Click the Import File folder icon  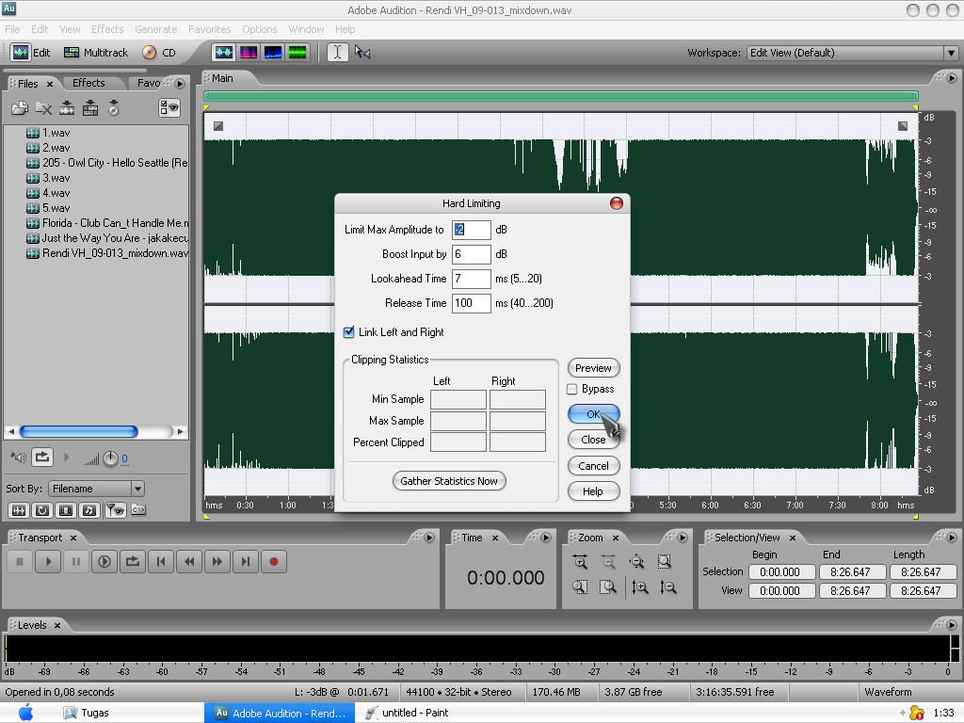pyautogui.click(x=20, y=108)
